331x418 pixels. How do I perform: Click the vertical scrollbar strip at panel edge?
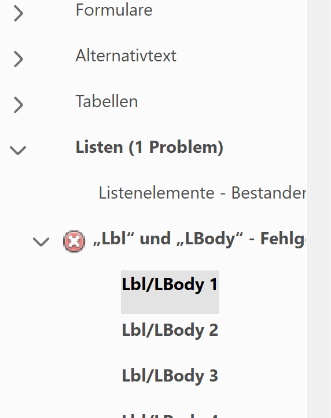click(x=319, y=209)
